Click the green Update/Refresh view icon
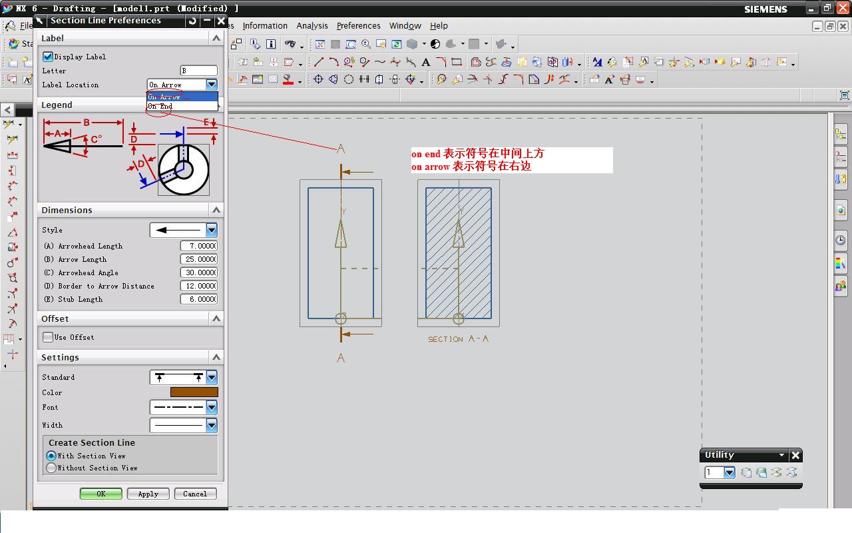Viewport: 852px width, 533px height. [397, 44]
